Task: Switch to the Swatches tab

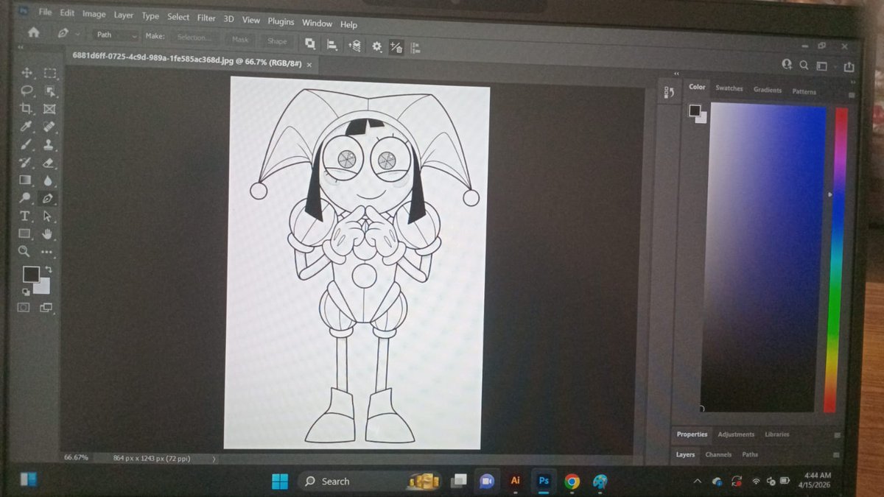Action: [x=729, y=88]
